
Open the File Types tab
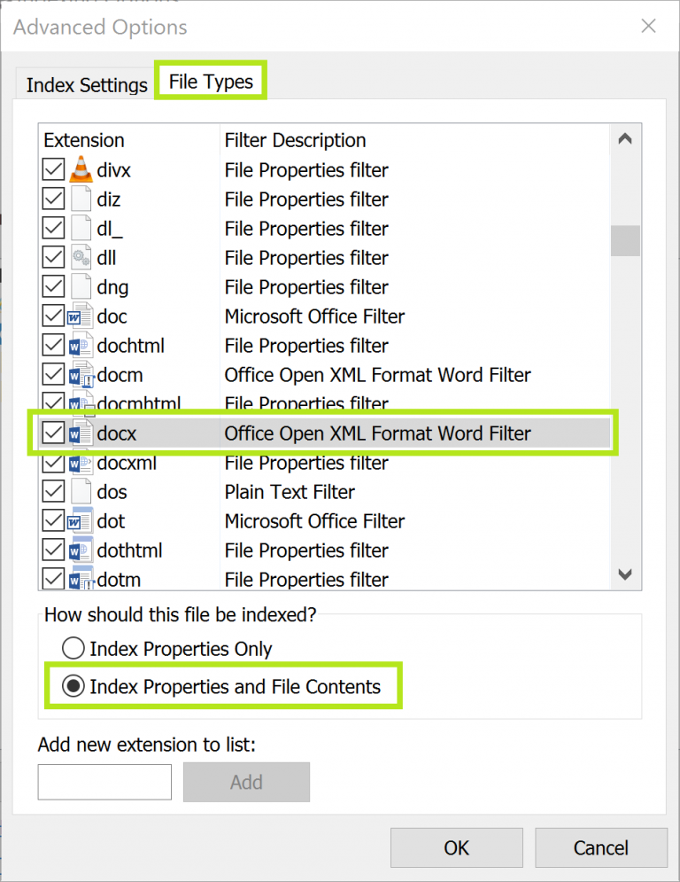[211, 82]
